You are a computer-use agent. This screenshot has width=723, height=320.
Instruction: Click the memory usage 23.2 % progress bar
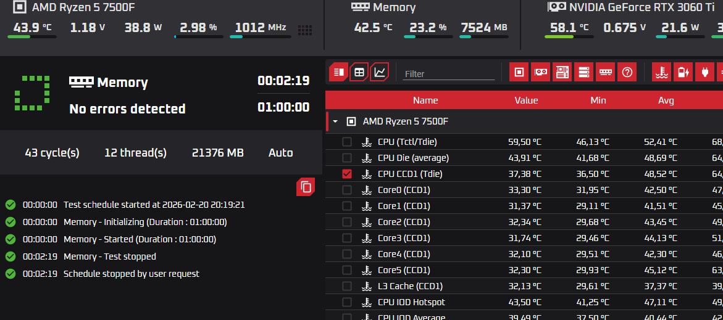(x=428, y=37)
